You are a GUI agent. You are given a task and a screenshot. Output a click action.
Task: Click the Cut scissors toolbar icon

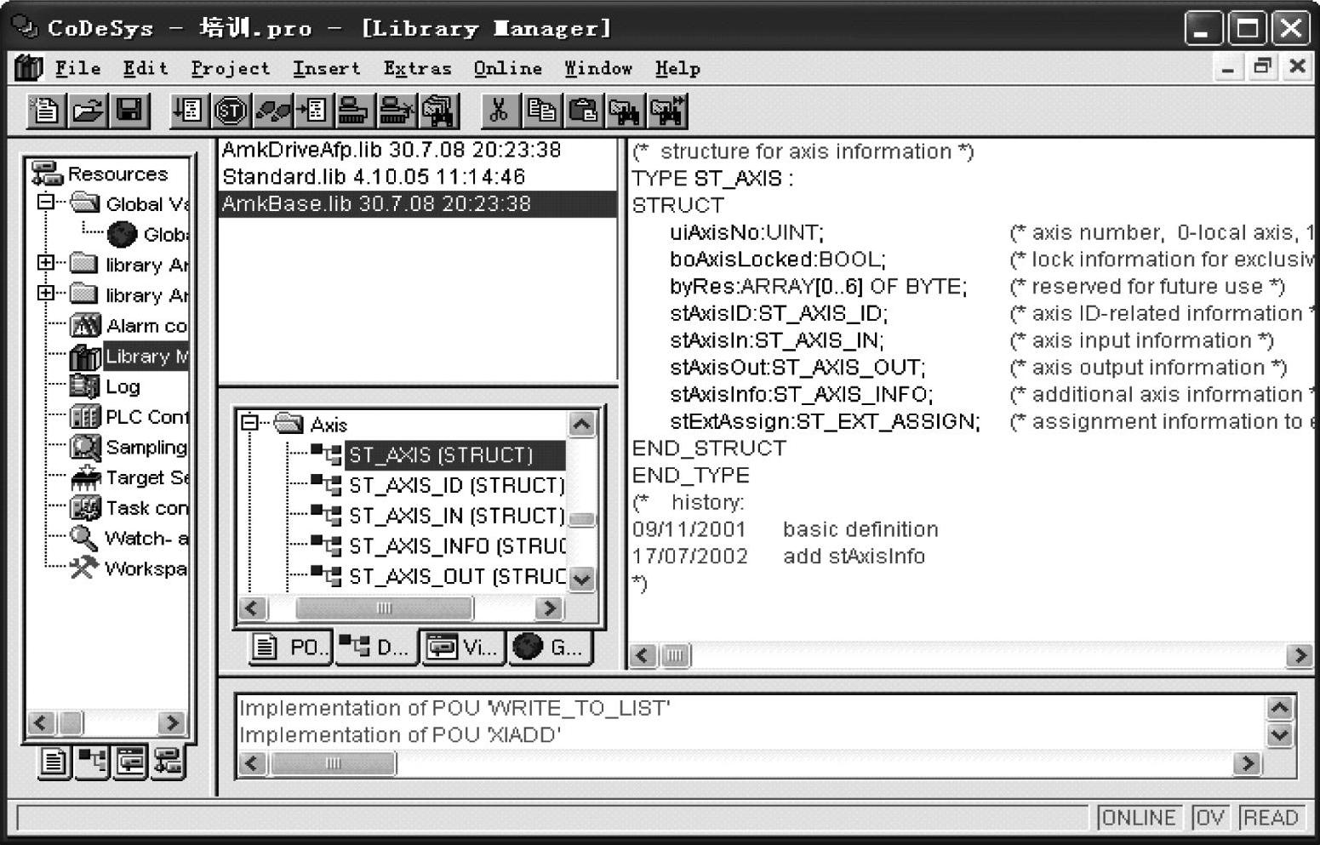click(x=500, y=111)
